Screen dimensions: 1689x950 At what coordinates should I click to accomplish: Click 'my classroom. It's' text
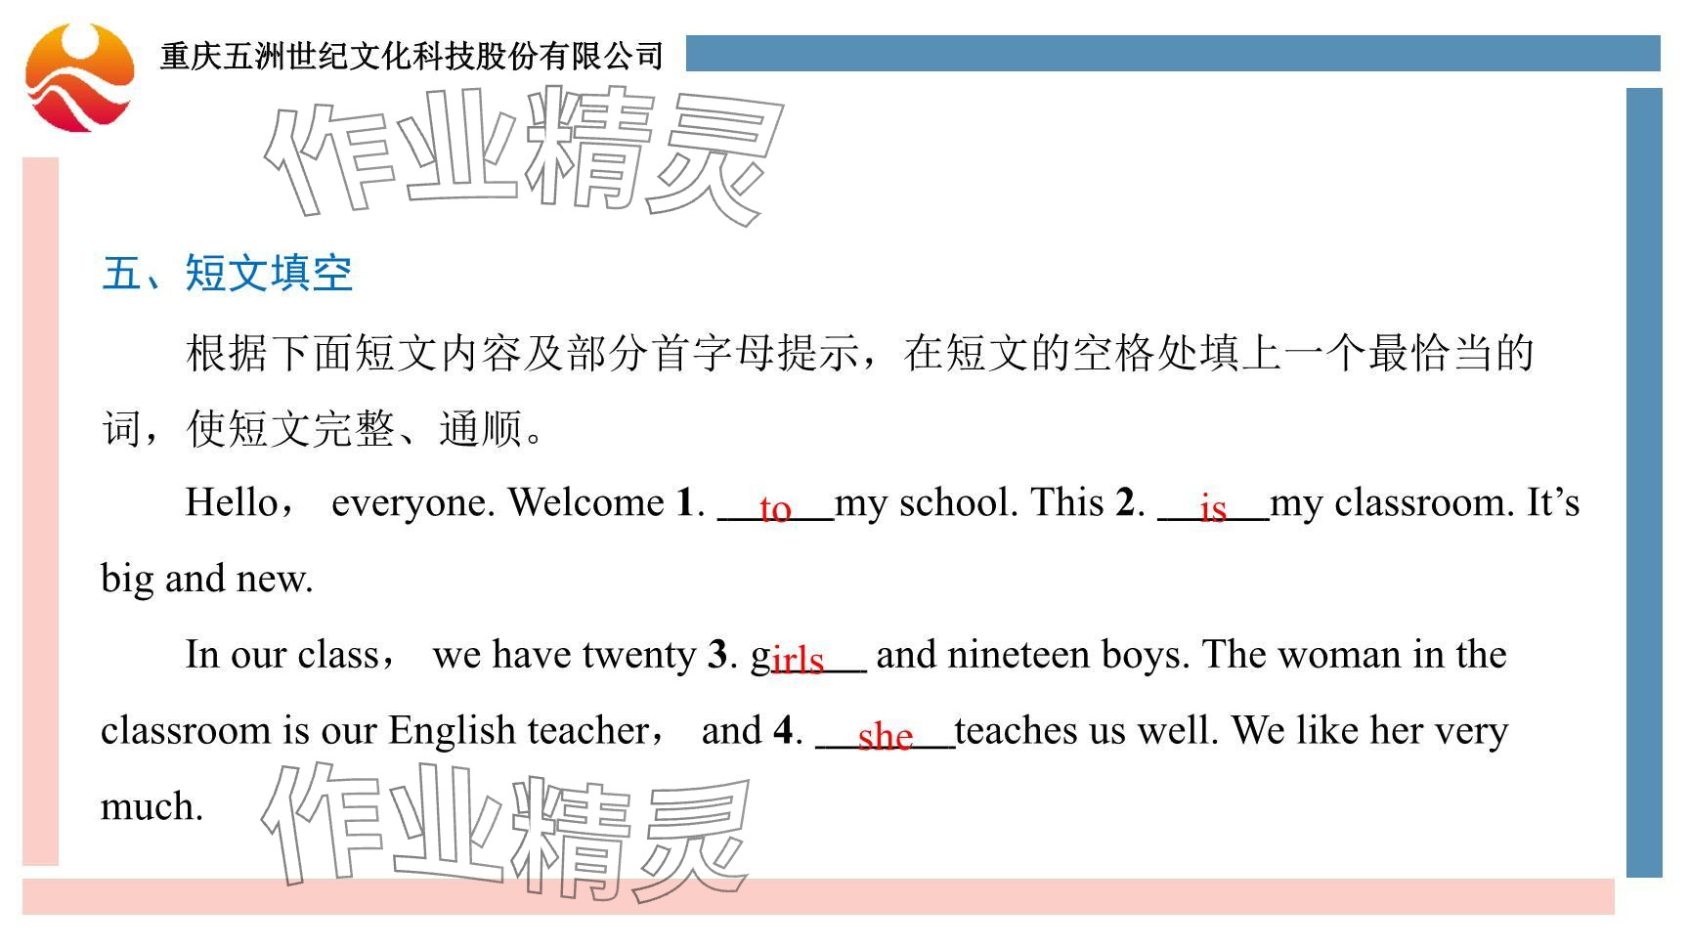[1425, 502]
